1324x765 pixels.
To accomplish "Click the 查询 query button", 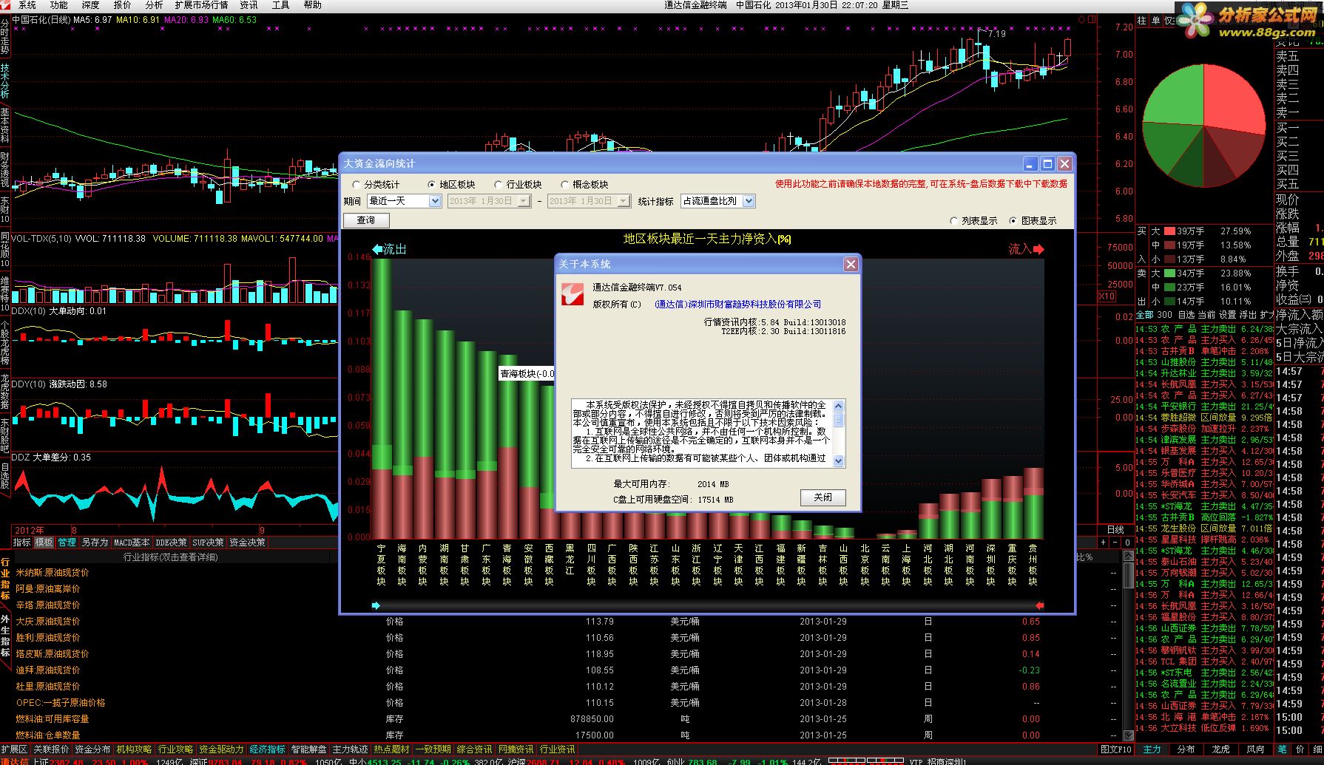I will 366,220.
